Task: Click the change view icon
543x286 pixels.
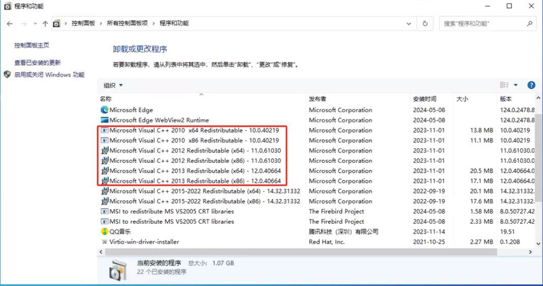Action: (x=504, y=85)
